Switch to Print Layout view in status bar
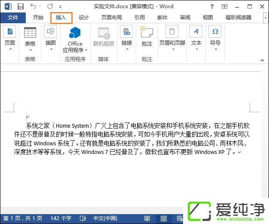The width and height of the screenshot is (269, 224). [163, 218]
